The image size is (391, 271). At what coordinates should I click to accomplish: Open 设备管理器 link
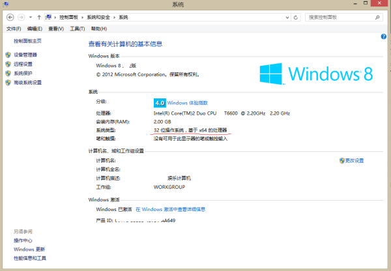point(25,55)
